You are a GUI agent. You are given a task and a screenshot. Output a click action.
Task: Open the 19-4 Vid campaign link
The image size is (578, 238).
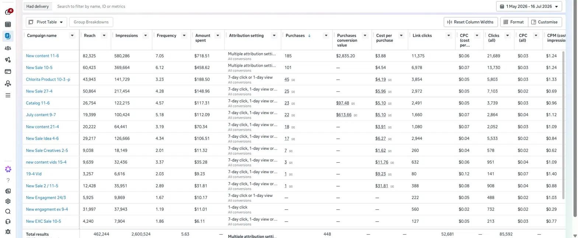[x=34, y=174]
